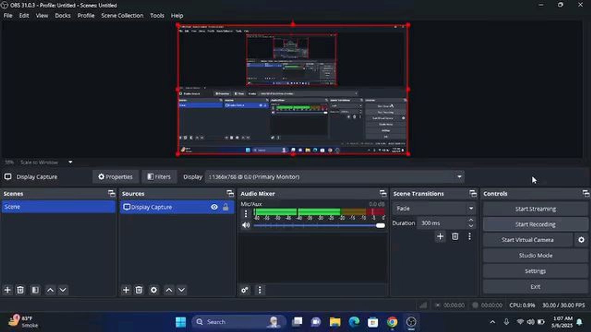This screenshot has width=591, height=332.
Task: Float the Scene Transitions dock
Action: (x=473, y=194)
